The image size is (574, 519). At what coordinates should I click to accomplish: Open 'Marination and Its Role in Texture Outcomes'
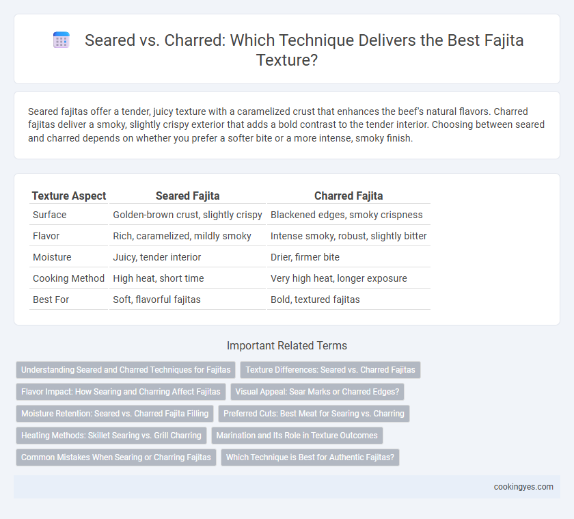(297, 436)
